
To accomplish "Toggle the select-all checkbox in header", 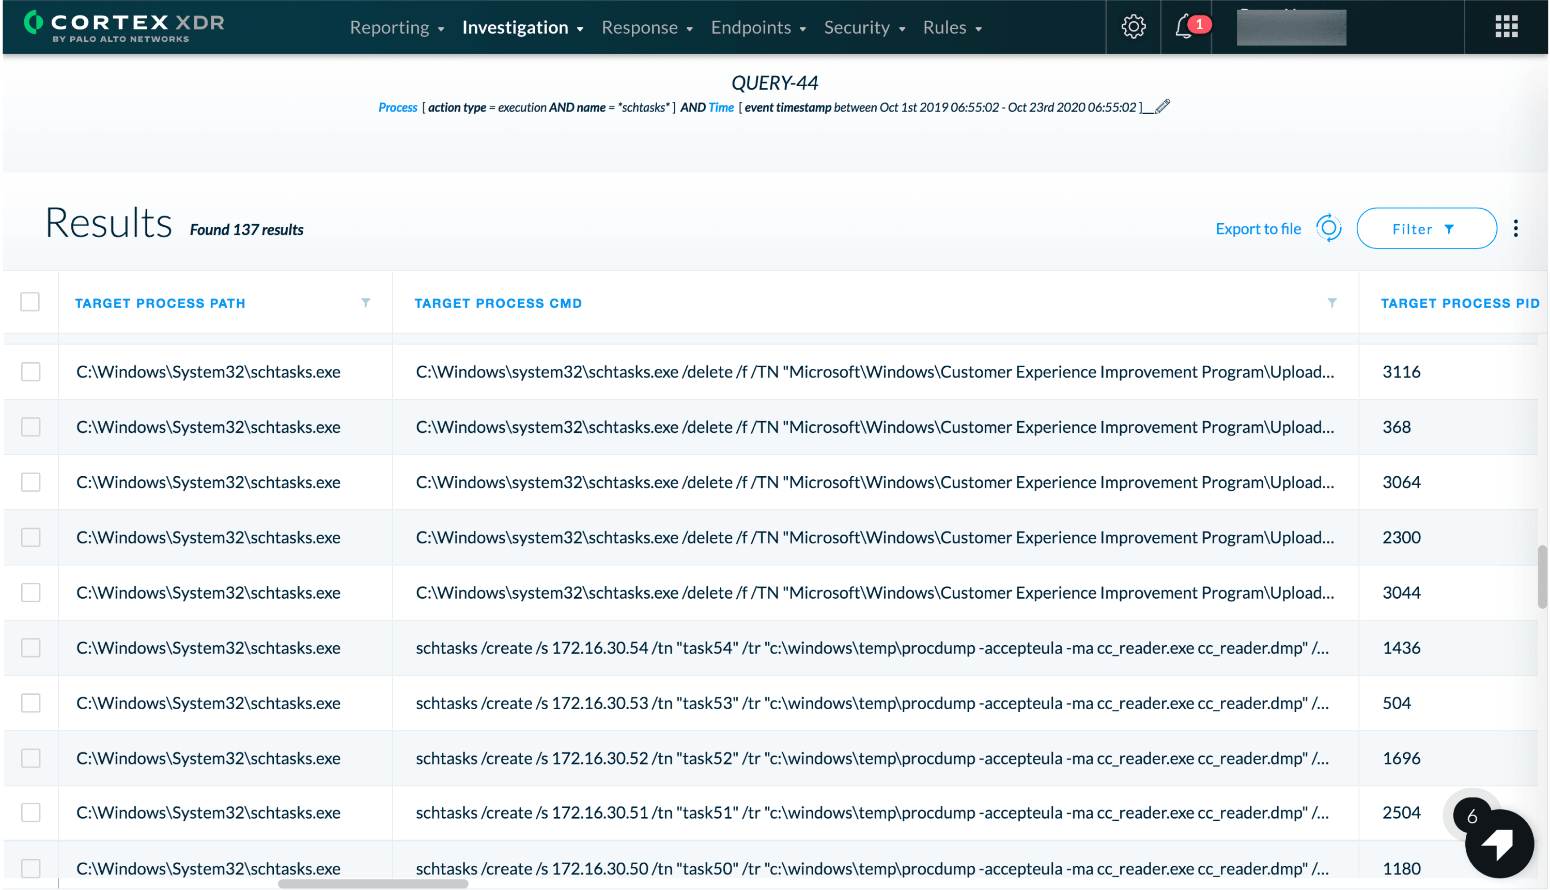I will pos(30,302).
